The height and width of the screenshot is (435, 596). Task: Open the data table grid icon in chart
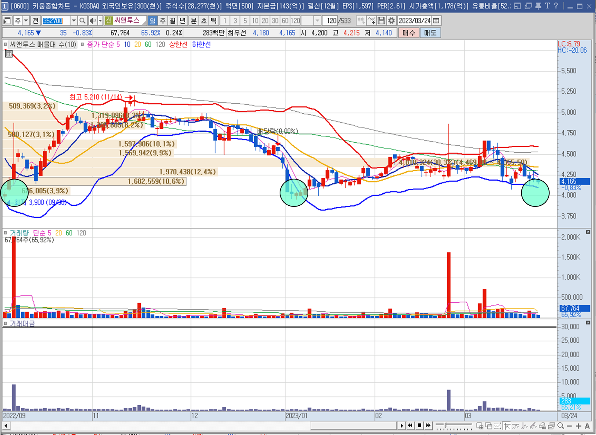tap(9, 54)
